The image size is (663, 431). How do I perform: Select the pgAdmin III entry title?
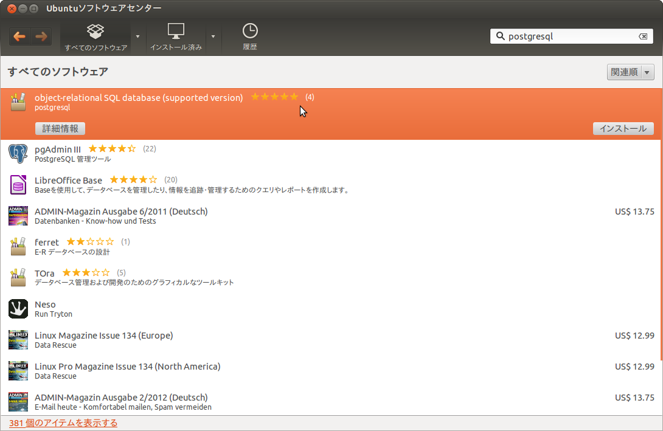58,149
